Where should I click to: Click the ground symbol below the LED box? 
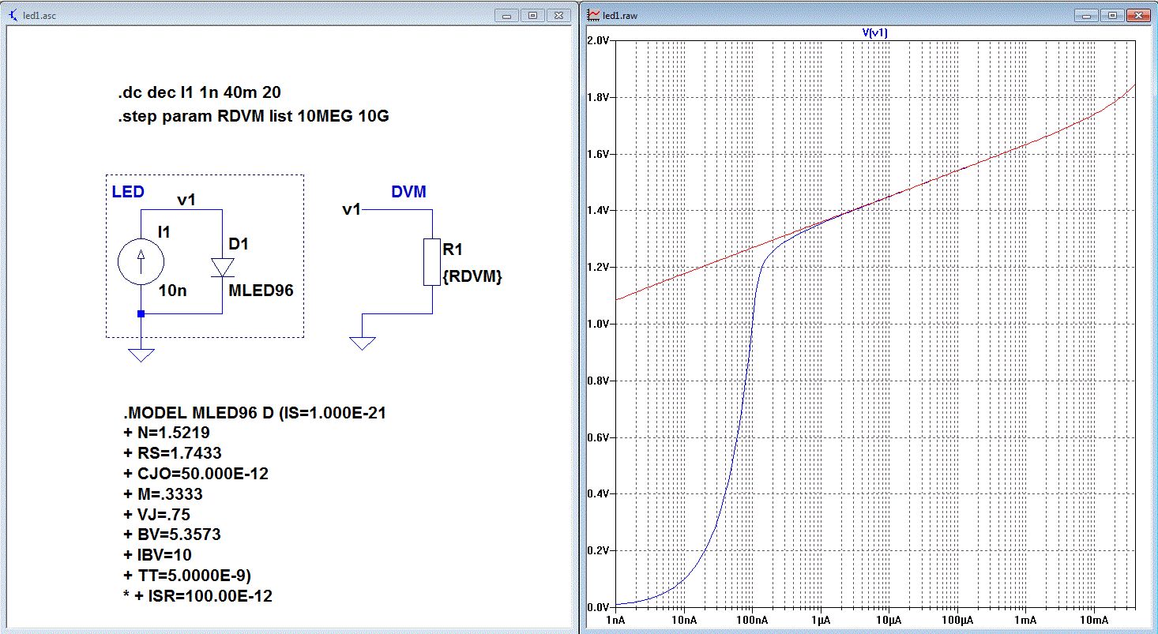(141, 353)
